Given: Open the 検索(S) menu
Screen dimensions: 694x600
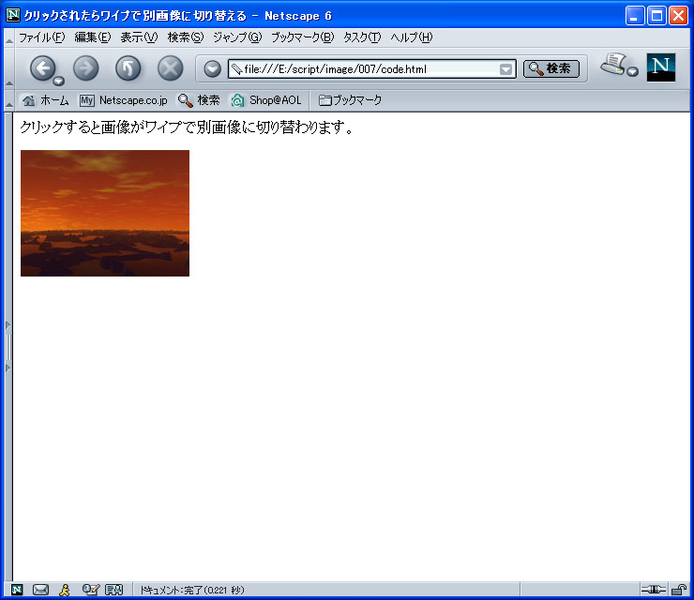Looking at the screenshot, I should pyautogui.click(x=186, y=37).
